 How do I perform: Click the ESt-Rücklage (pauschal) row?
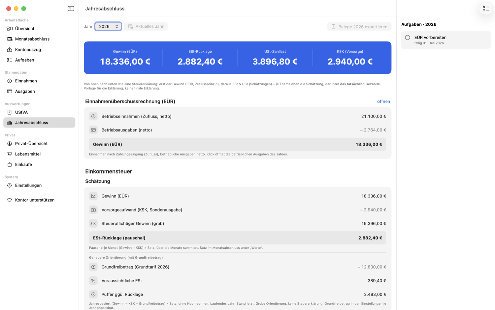238,238
